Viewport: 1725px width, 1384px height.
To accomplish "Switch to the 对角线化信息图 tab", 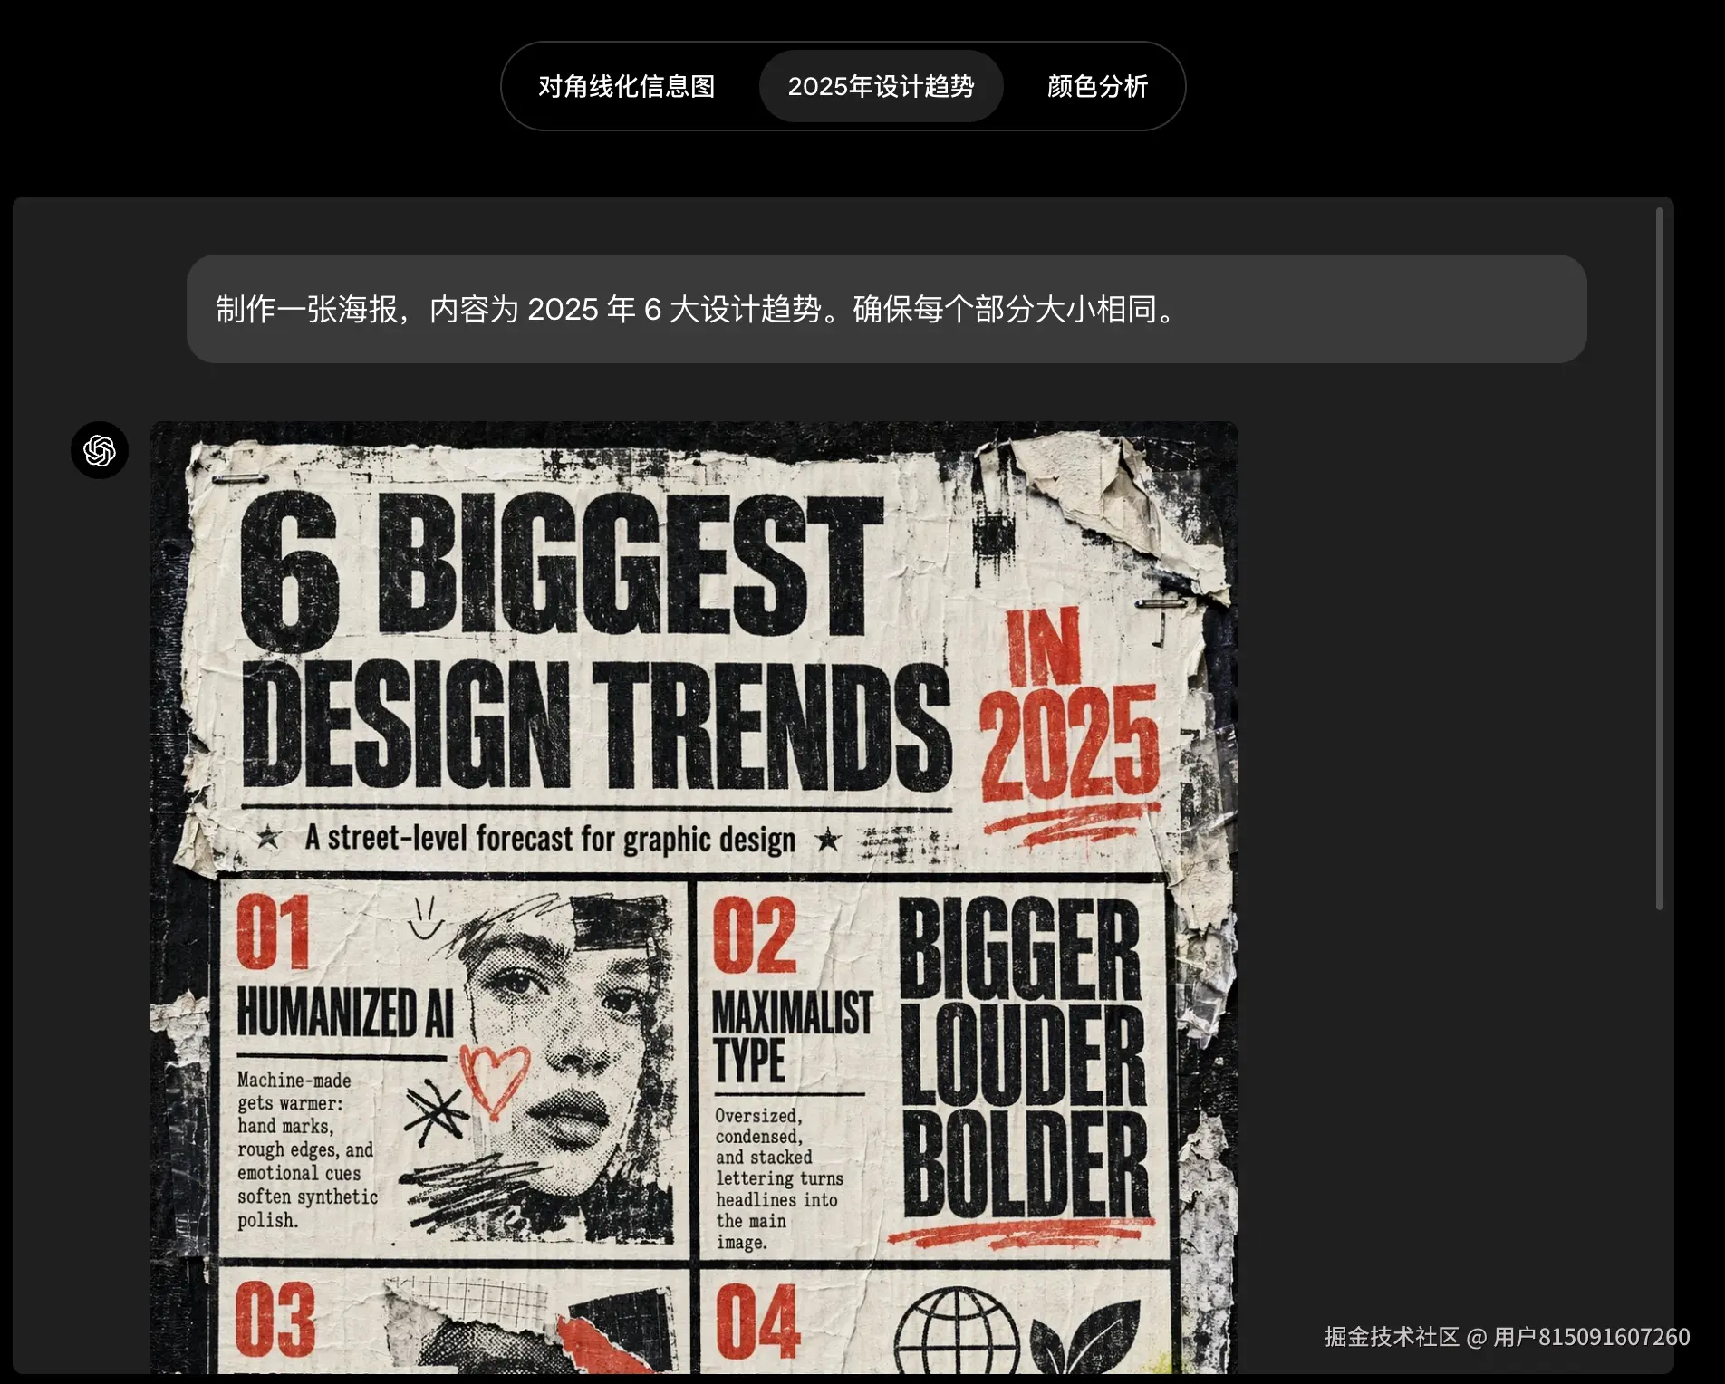I will (x=627, y=86).
